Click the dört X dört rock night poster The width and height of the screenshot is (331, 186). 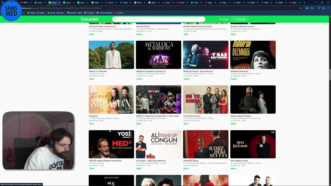pyautogui.click(x=159, y=99)
